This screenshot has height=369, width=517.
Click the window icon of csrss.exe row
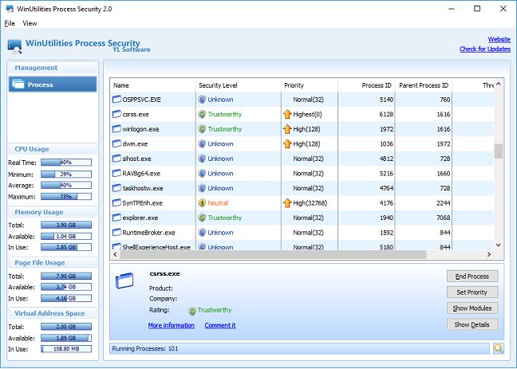116,114
